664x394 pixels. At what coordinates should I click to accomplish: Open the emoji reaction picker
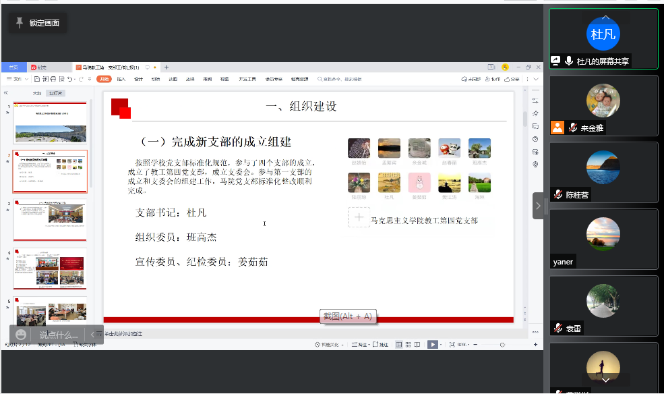(22, 335)
